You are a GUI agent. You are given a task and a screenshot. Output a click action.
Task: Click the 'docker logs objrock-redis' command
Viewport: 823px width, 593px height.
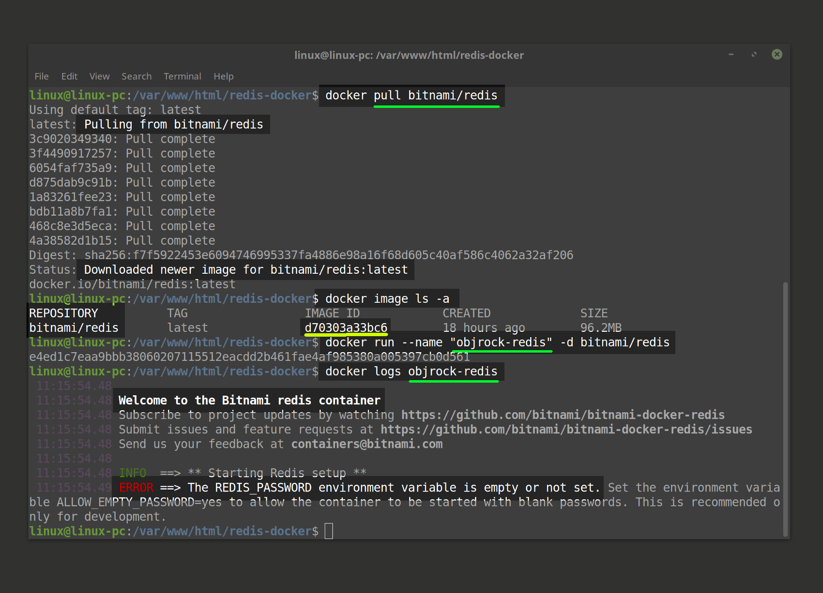[411, 371]
